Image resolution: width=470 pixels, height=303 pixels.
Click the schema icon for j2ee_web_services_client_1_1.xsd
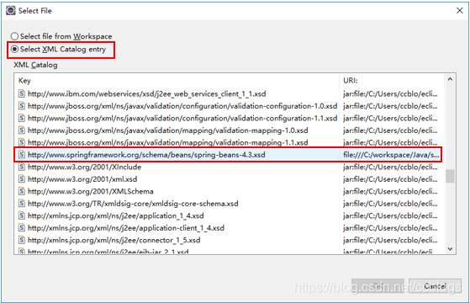pos(22,93)
